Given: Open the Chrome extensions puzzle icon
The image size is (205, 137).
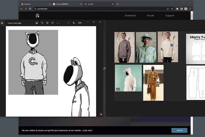Looking at the screenshot, I should (x=177, y=9).
